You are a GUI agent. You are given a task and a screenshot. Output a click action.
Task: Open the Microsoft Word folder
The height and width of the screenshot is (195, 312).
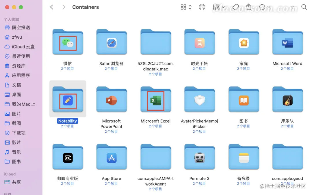[x=287, y=42]
